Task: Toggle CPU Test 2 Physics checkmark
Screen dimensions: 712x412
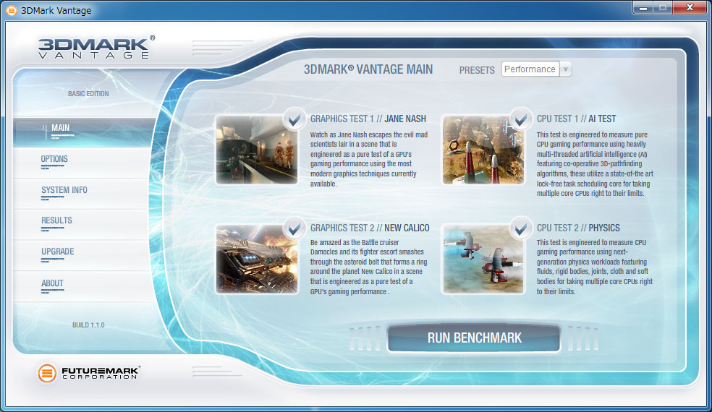Action: click(521, 228)
